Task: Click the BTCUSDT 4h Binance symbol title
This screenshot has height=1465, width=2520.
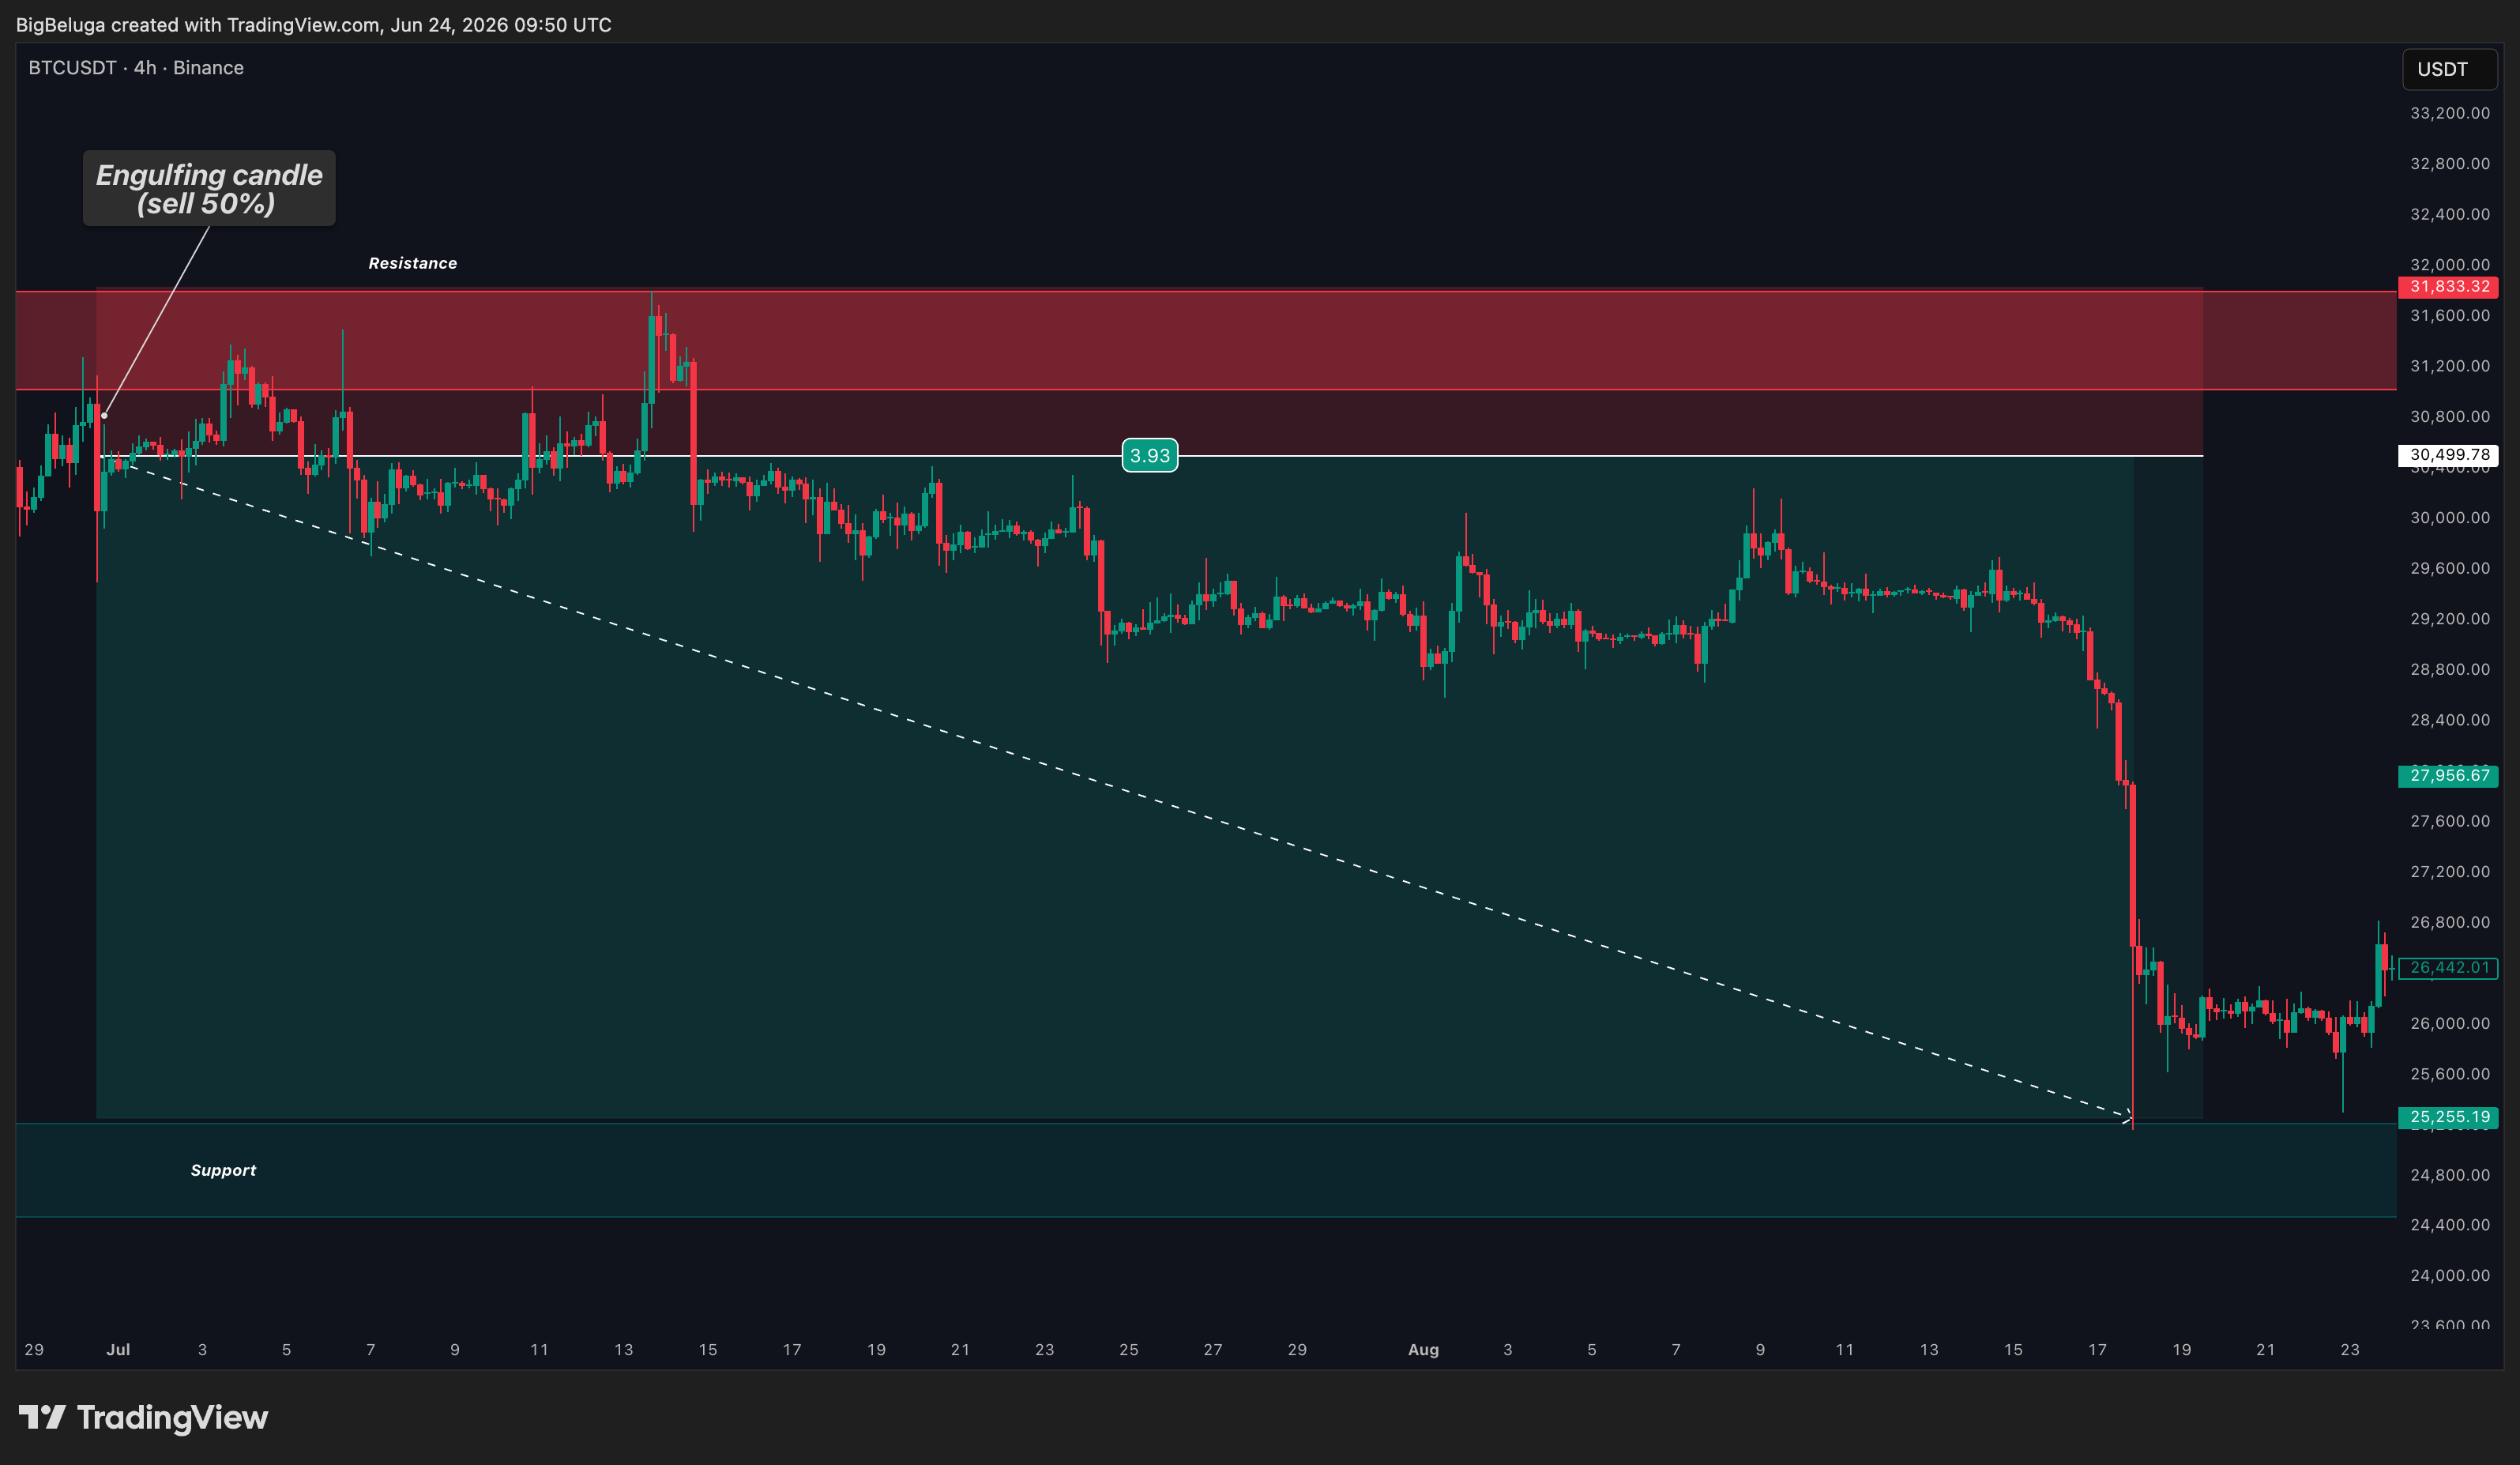Action: [x=136, y=68]
